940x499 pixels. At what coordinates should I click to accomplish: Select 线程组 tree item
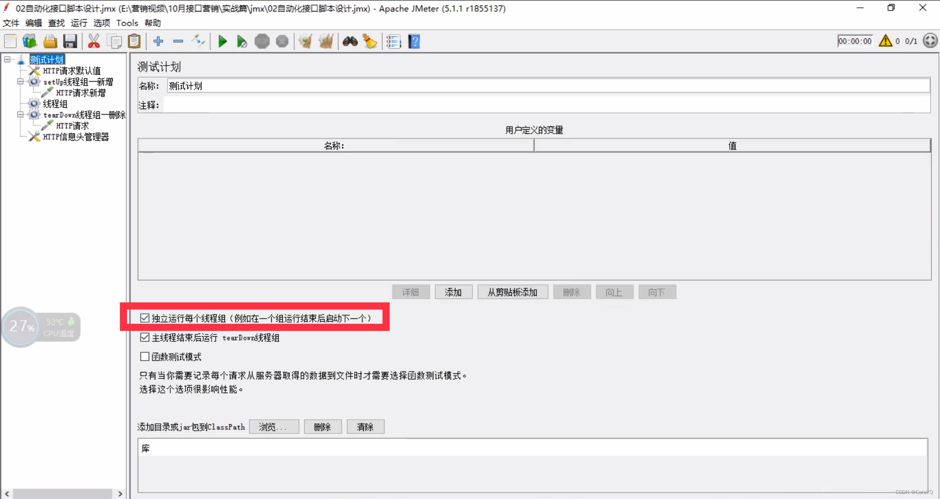tap(55, 104)
